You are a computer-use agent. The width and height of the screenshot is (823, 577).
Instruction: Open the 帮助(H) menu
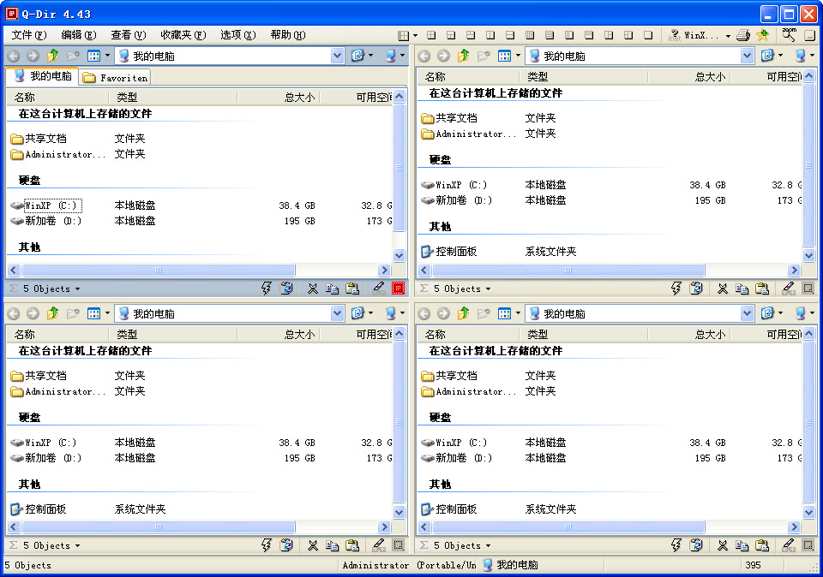pos(288,35)
